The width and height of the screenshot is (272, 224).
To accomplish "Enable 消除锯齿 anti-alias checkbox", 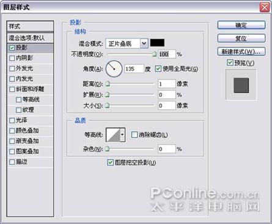I will click(134, 135).
